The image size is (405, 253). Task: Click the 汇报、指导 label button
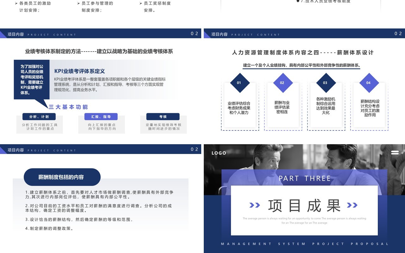(101, 117)
